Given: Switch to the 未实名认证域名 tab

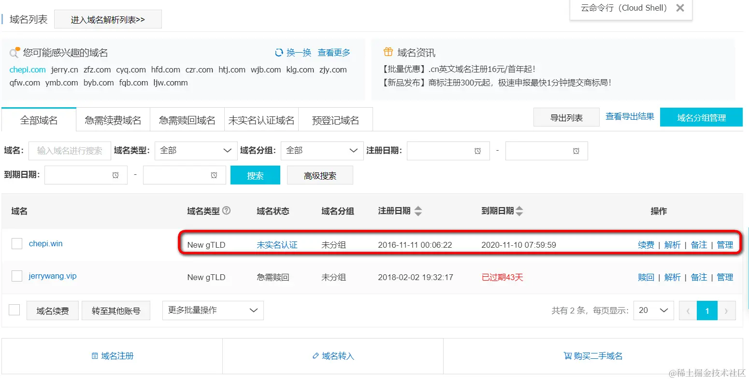Looking at the screenshot, I should tap(261, 120).
